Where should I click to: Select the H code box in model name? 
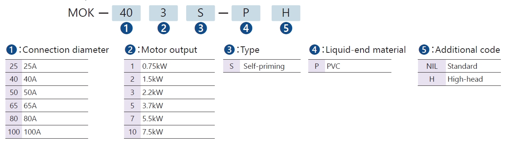(286, 13)
